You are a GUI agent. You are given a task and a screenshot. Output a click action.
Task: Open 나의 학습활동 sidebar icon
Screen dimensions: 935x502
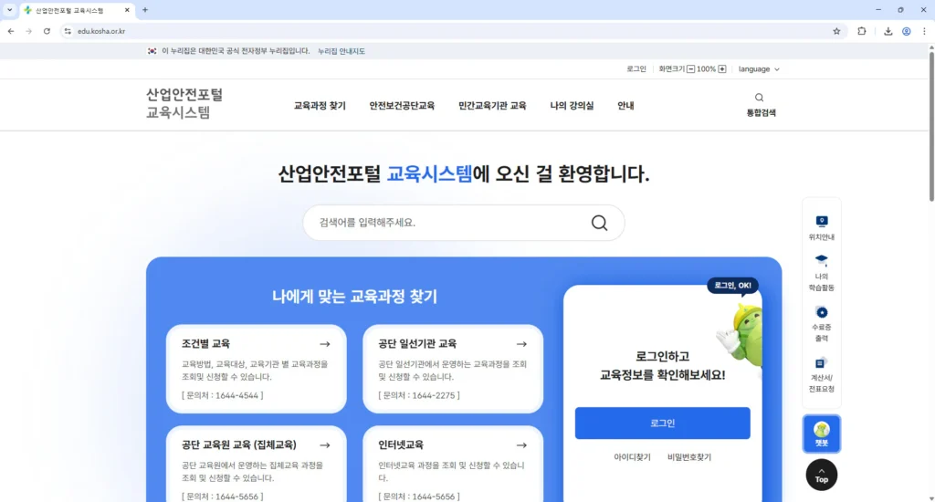821,273
